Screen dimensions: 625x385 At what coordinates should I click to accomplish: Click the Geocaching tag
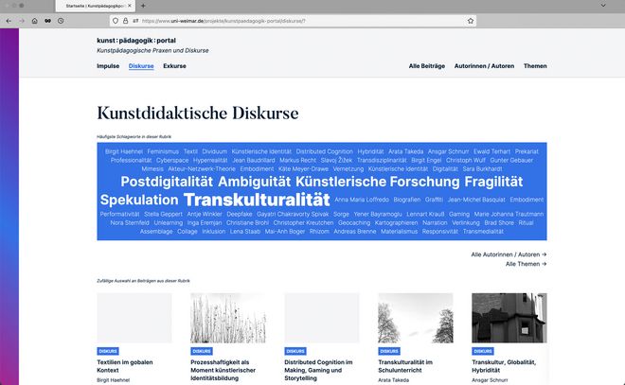[x=354, y=223]
